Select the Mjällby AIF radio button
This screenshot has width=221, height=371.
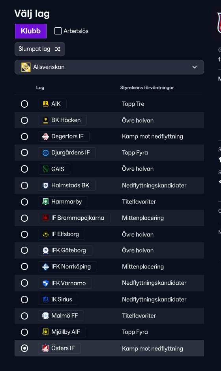pyautogui.click(x=24, y=332)
